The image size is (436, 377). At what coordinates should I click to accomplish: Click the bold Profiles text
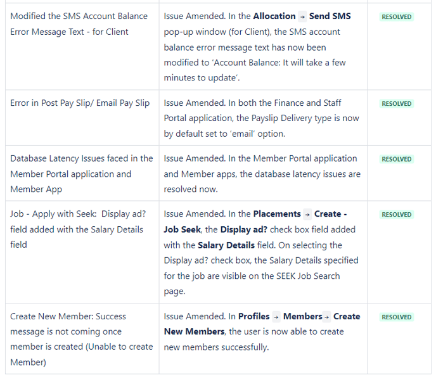point(254,316)
